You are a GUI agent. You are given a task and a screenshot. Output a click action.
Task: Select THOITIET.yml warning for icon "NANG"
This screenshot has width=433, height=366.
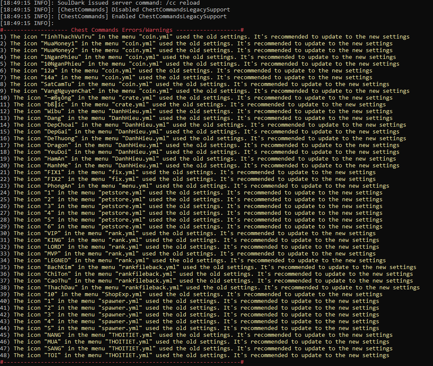[x=196, y=335]
